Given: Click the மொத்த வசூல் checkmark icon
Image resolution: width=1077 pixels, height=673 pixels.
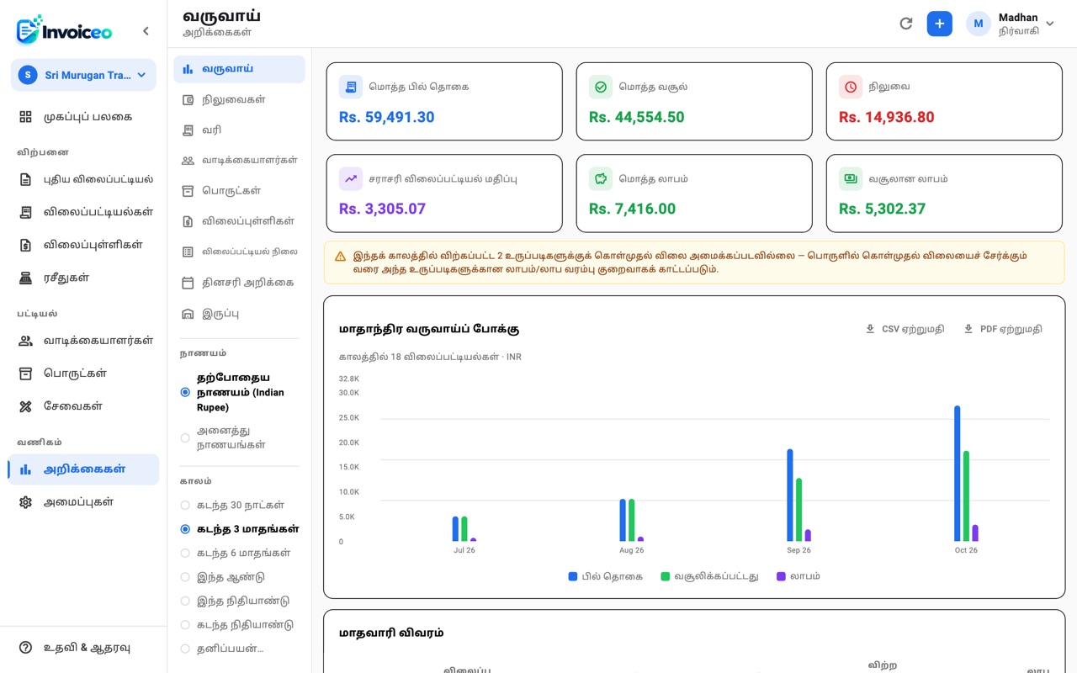Looking at the screenshot, I should tap(601, 87).
